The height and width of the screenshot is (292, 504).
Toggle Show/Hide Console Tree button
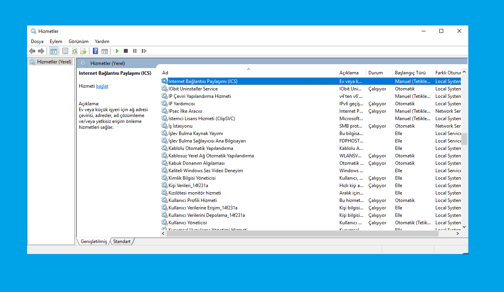54,51
